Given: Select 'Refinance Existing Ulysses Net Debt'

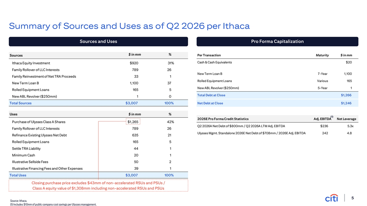Looking at the screenshot, I should click(39, 135).
